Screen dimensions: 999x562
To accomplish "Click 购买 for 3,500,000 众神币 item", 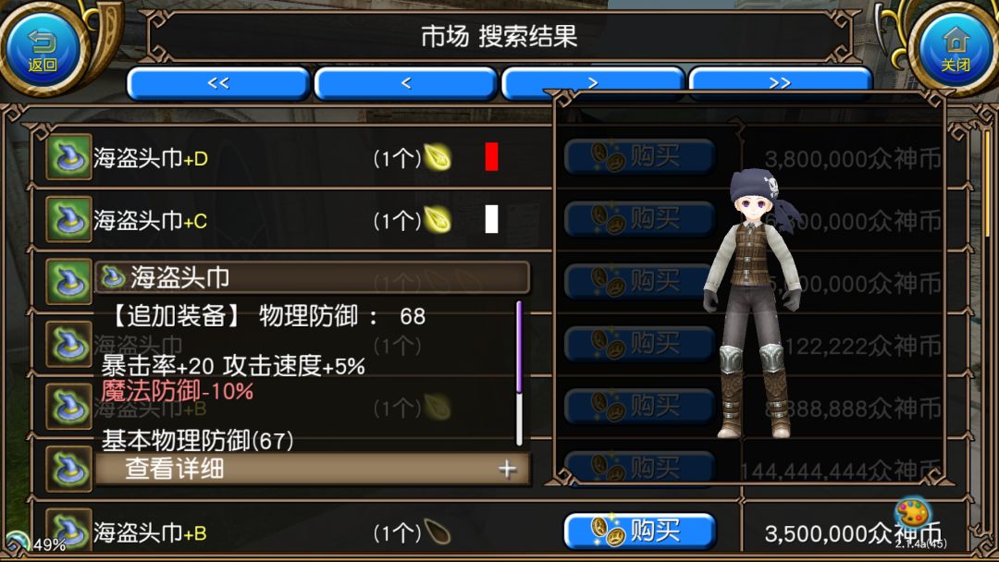I will coord(640,531).
